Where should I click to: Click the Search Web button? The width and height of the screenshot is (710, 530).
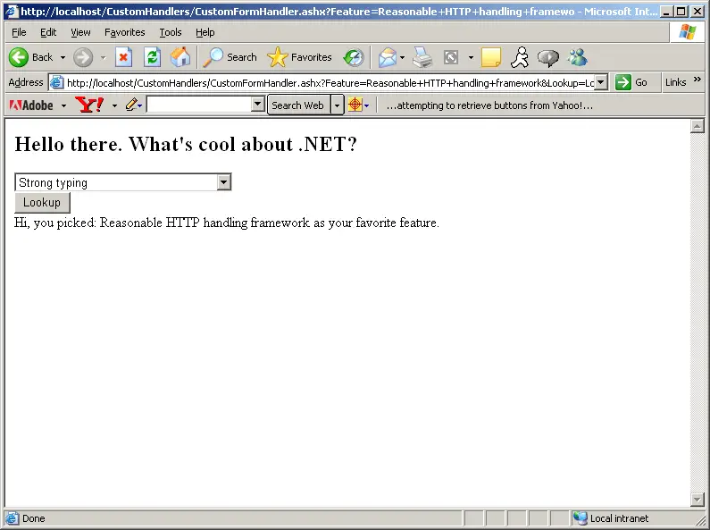[x=298, y=105]
